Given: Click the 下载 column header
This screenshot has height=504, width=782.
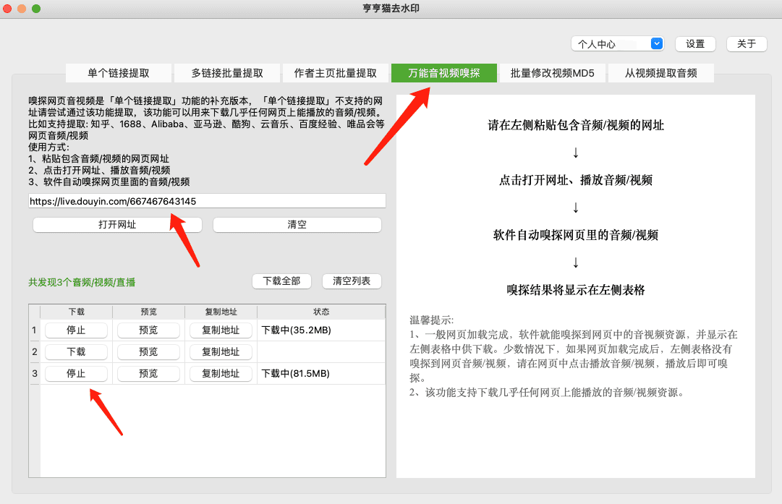Looking at the screenshot, I should (x=76, y=312).
